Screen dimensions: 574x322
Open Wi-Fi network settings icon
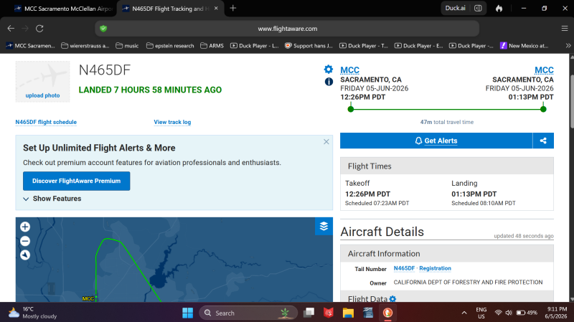[498, 313]
